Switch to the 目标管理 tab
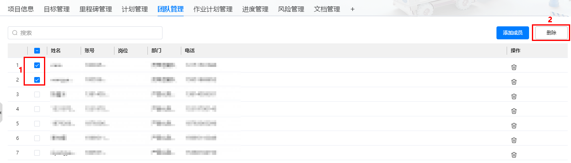Screen dimensions: 571x163 point(57,9)
